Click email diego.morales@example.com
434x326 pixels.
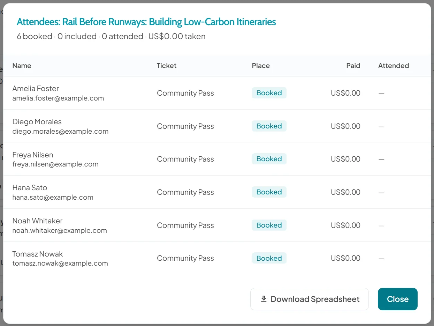(x=60, y=132)
